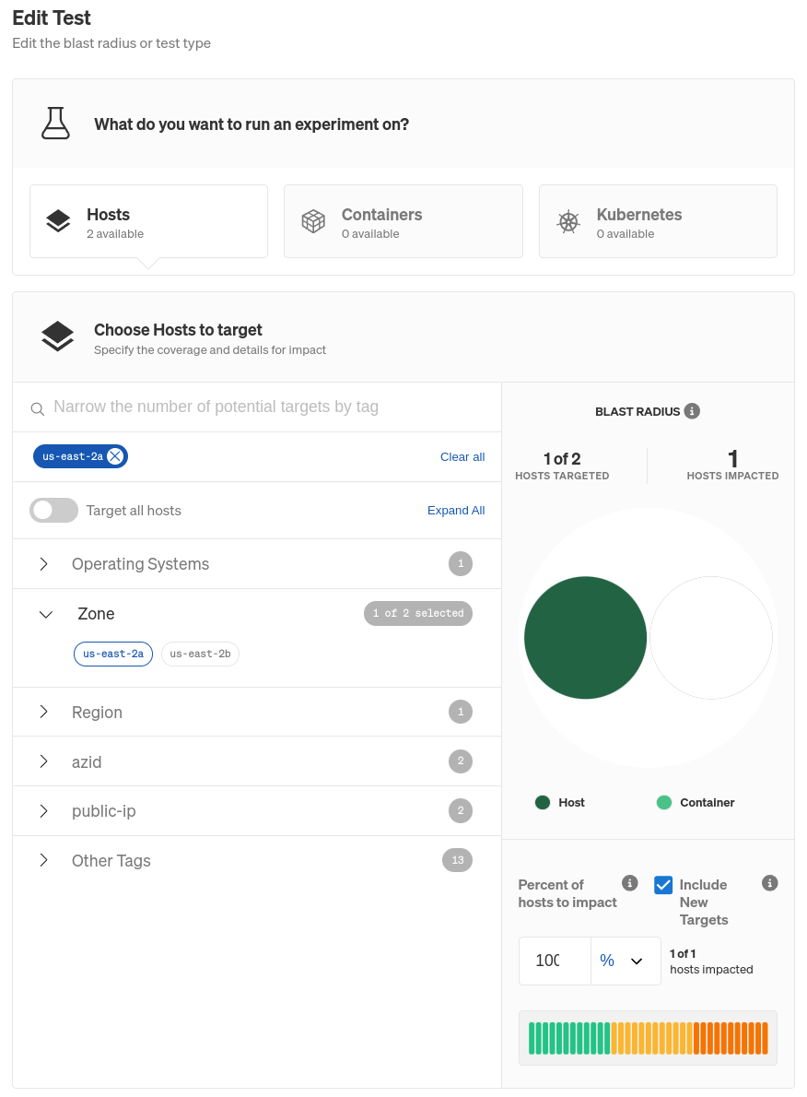
Task: Open the percent unit dropdown
Action: tap(625, 961)
